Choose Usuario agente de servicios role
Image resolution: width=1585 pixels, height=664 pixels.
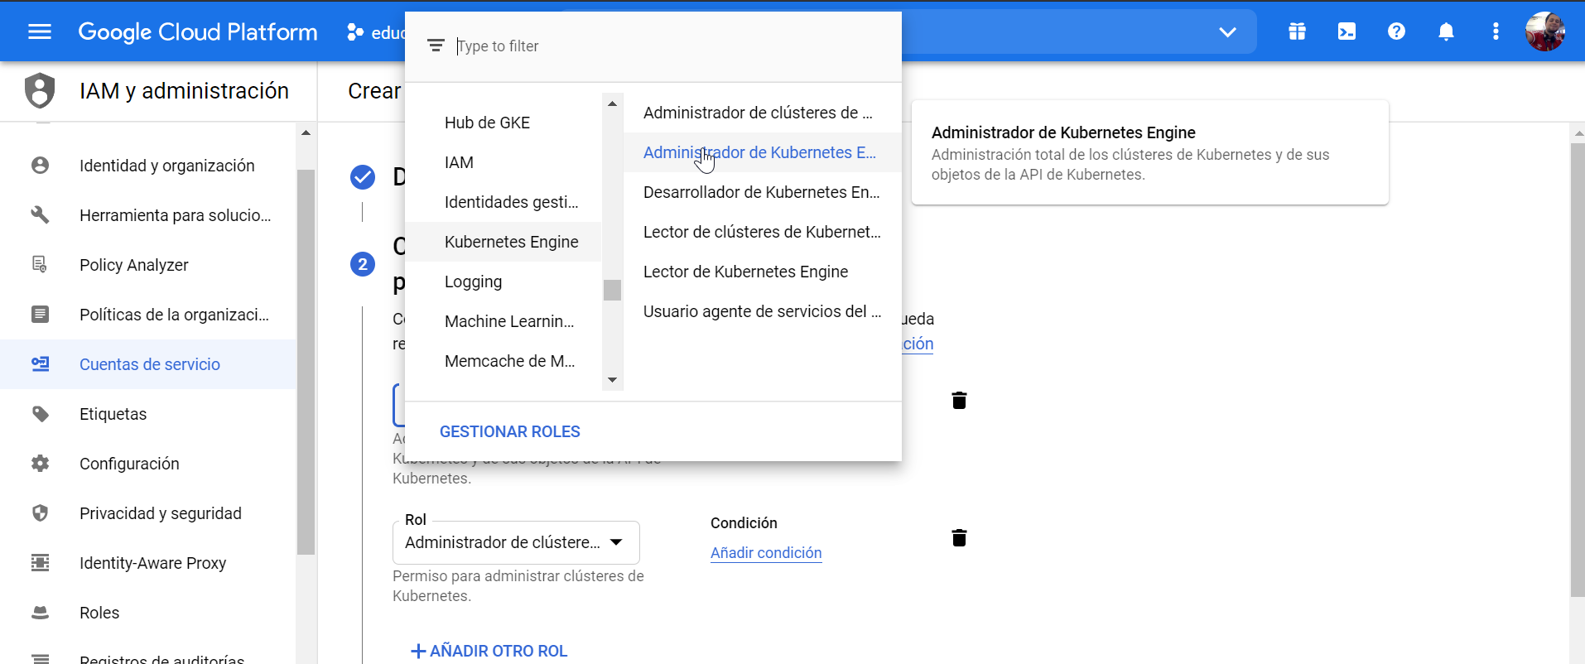763,311
